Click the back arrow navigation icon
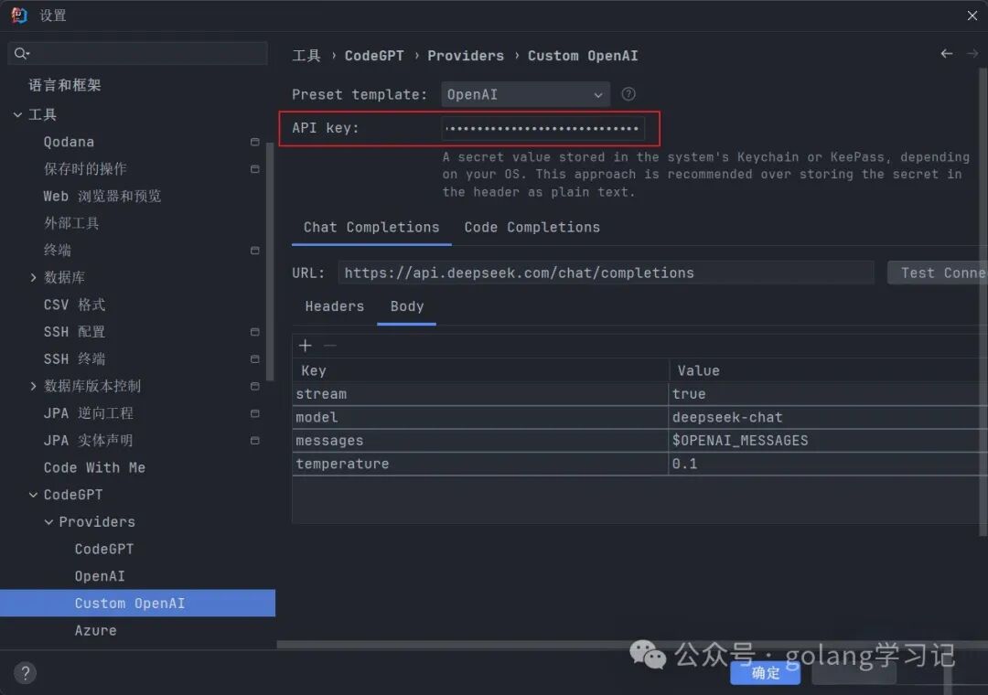The width and height of the screenshot is (988, 695). tap(947, 54)
